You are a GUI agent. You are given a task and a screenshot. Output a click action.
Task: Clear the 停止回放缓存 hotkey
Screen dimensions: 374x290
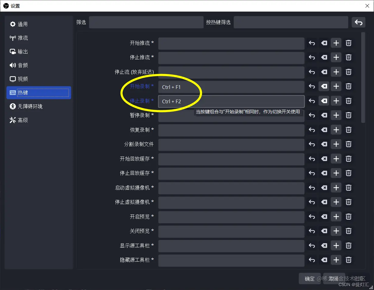[x=324, y=173]
